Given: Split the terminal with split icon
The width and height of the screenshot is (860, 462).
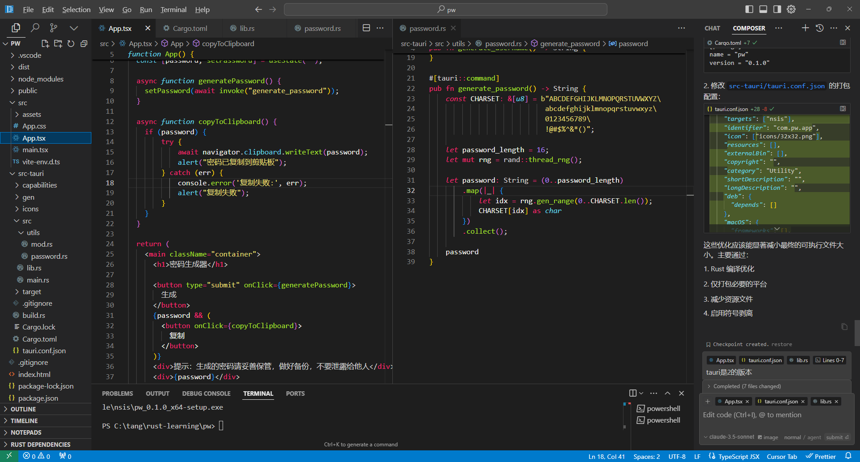Looking at the screenshot, I should 633,393.
